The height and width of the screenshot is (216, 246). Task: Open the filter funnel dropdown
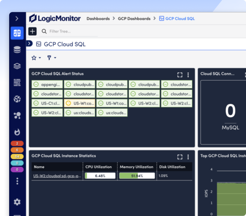(52, 58)
